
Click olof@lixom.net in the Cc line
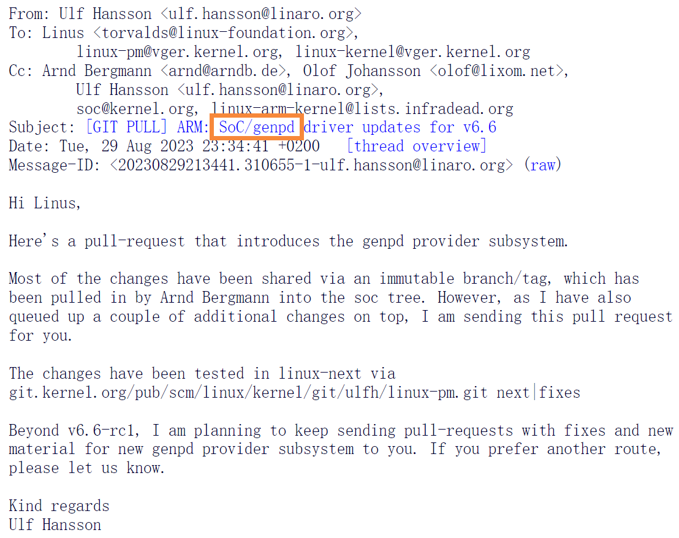pos(496,70)
